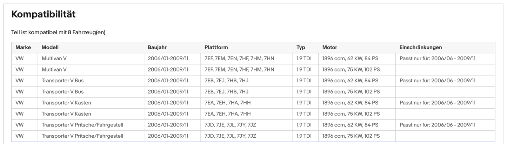Click the Kompatibilität section heading
The width and height of the screenshot is (507, 144).
[x=43, y=14]
